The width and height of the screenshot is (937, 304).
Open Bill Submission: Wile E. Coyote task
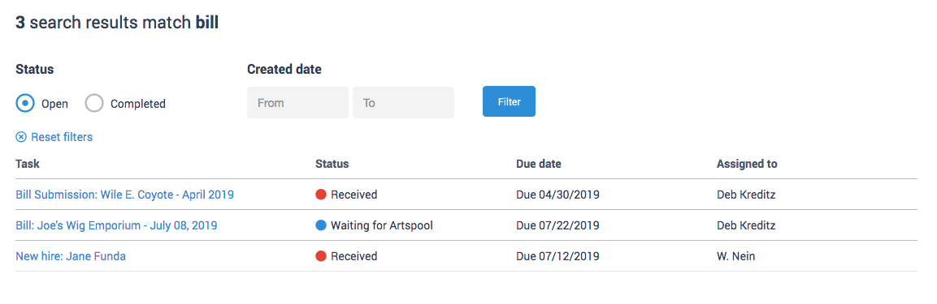coord(125,195)
